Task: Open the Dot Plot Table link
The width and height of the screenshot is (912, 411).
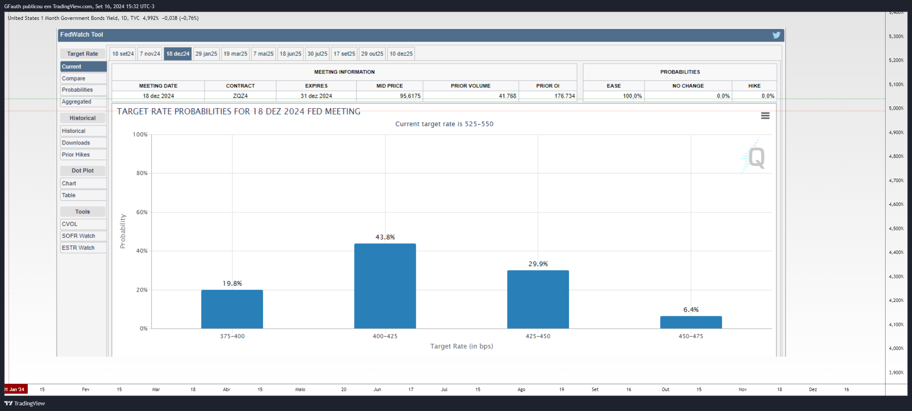Action: click(83, 195)
